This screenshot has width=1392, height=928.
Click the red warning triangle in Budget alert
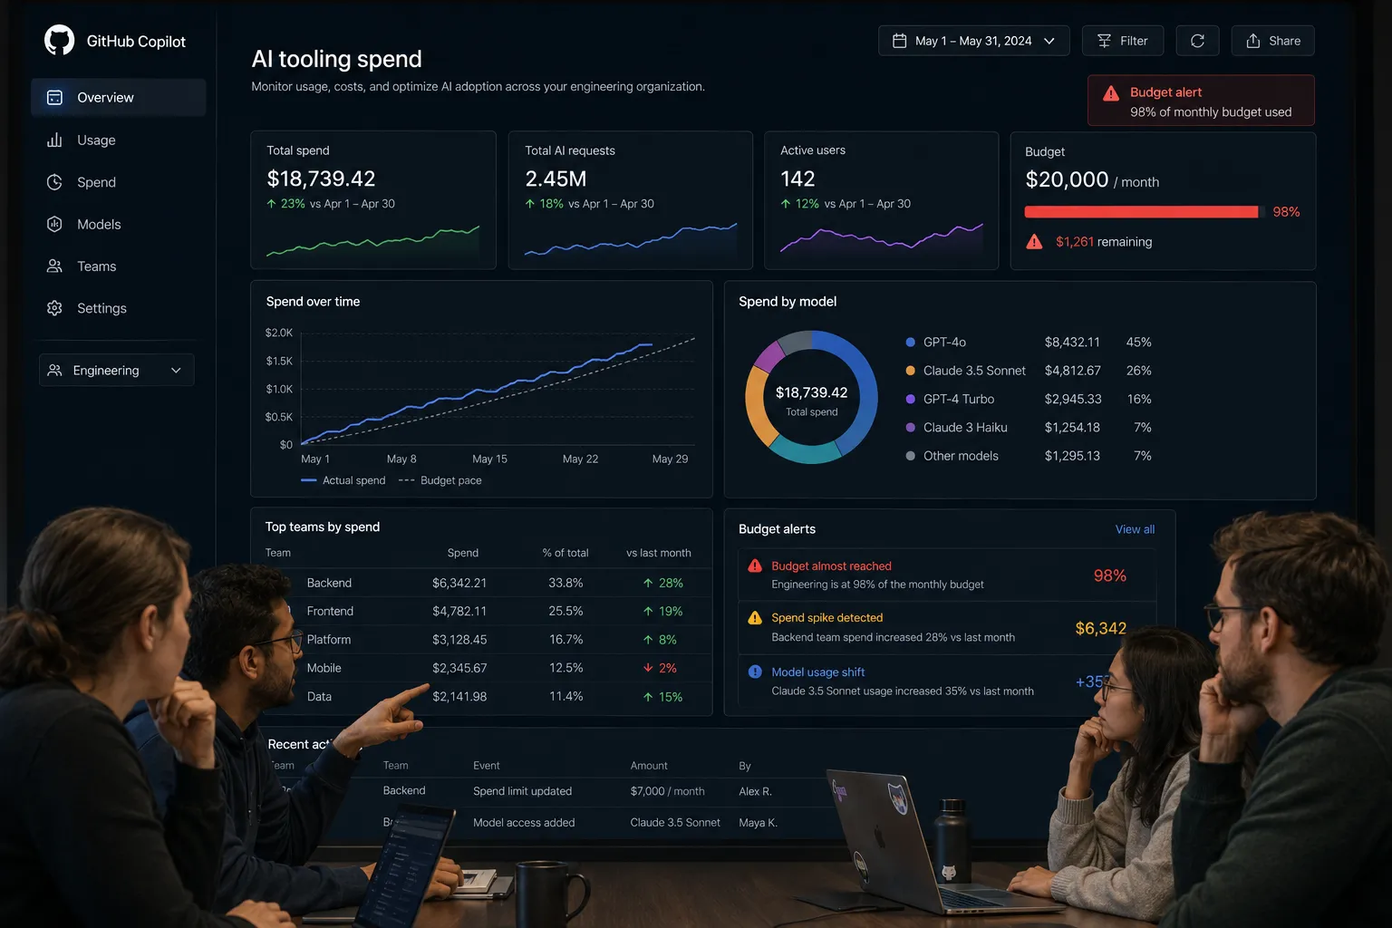[1110, 92]
